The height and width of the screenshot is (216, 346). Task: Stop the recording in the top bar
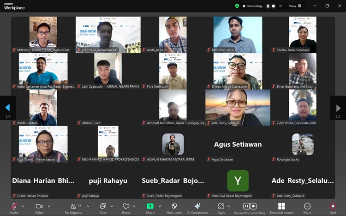point(273,6)
